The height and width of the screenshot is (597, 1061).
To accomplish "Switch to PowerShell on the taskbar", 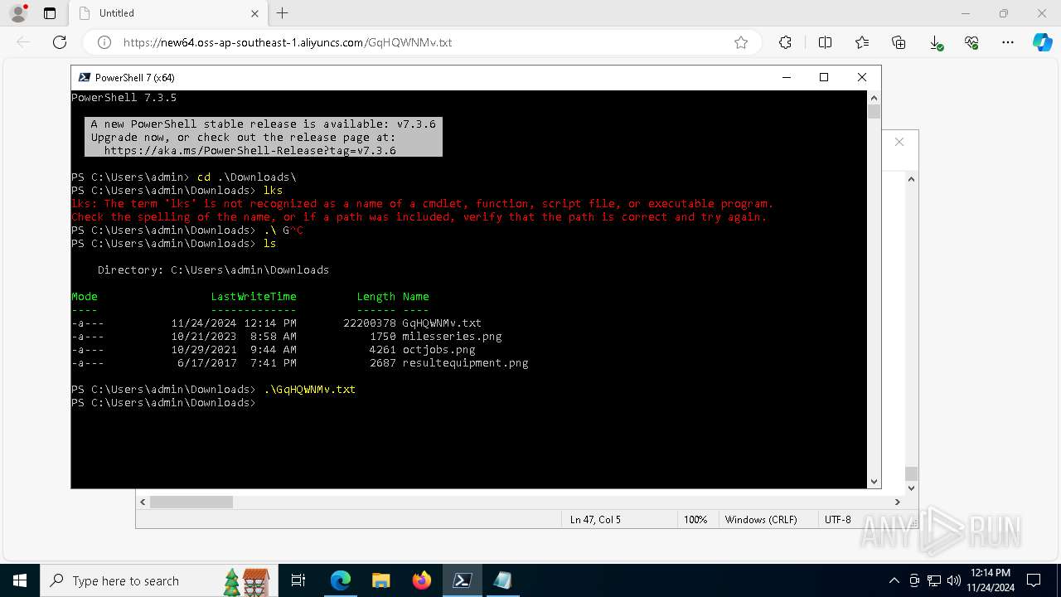I will 462,580.
